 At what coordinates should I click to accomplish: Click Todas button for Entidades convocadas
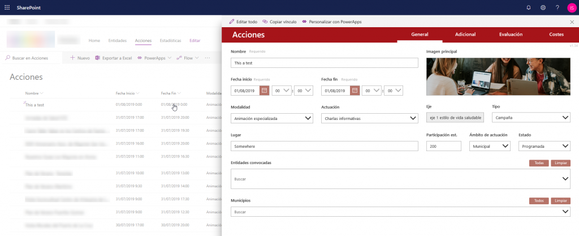point(538,163)
